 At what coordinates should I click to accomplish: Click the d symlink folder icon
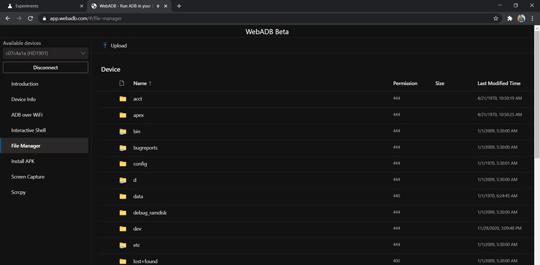click(123, 180)
